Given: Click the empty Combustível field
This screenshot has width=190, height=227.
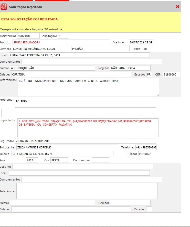Looking at the screenshot, I should coord(100,160).
